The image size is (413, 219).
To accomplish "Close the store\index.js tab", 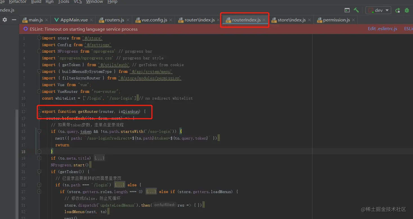I will (309, 20).
